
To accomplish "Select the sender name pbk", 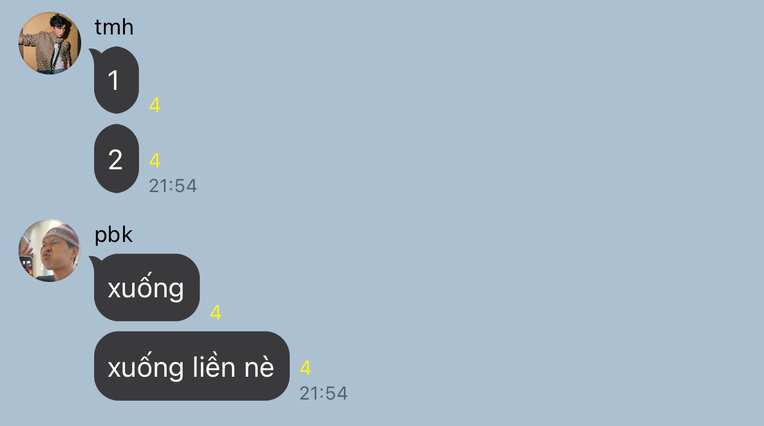I will point(114,235).
